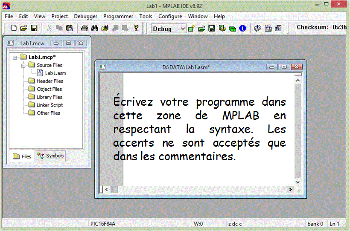Switch to the Symbols tab
The width and height of the screenshot is (350, 231).
tap(50, 156)
